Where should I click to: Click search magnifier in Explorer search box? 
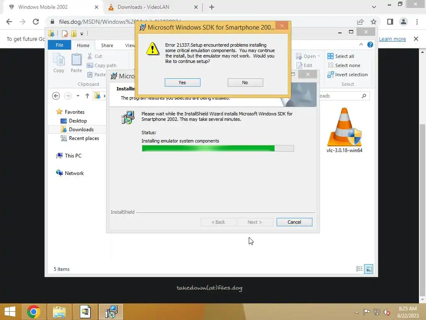pos(364,96)
